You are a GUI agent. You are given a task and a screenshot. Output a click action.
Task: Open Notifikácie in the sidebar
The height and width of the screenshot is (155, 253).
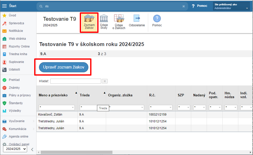tap(16, 31)
